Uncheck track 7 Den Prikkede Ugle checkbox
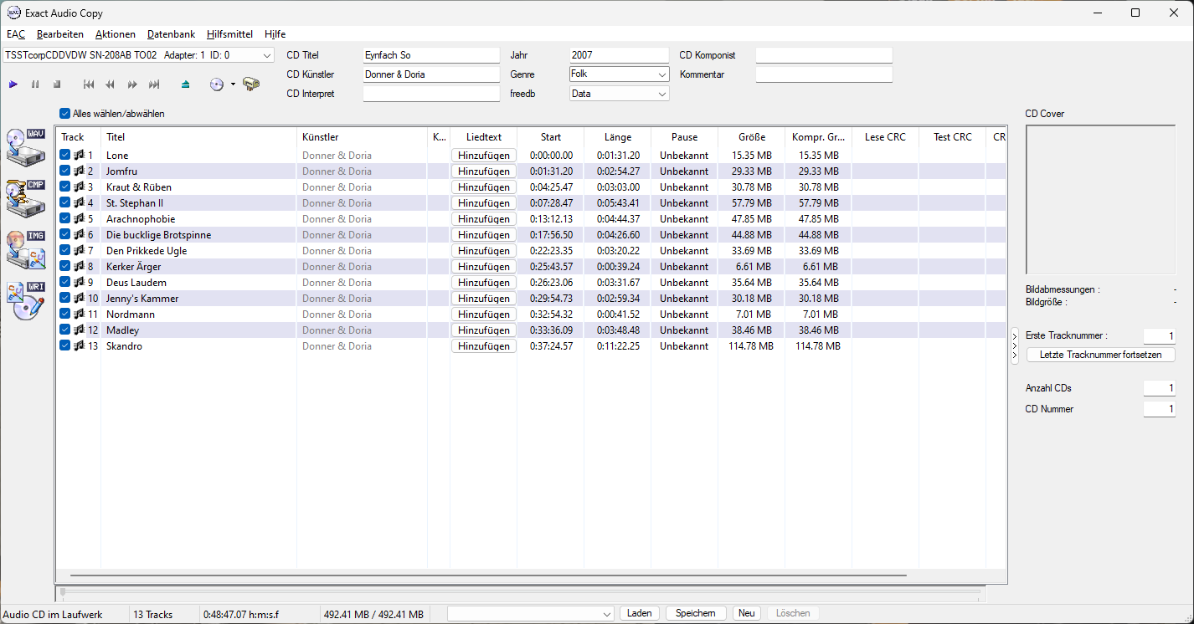This screenshot has height=624, width=1194. [65, 251]
